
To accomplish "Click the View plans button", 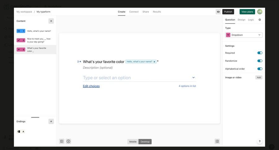I will coord(247,12).
